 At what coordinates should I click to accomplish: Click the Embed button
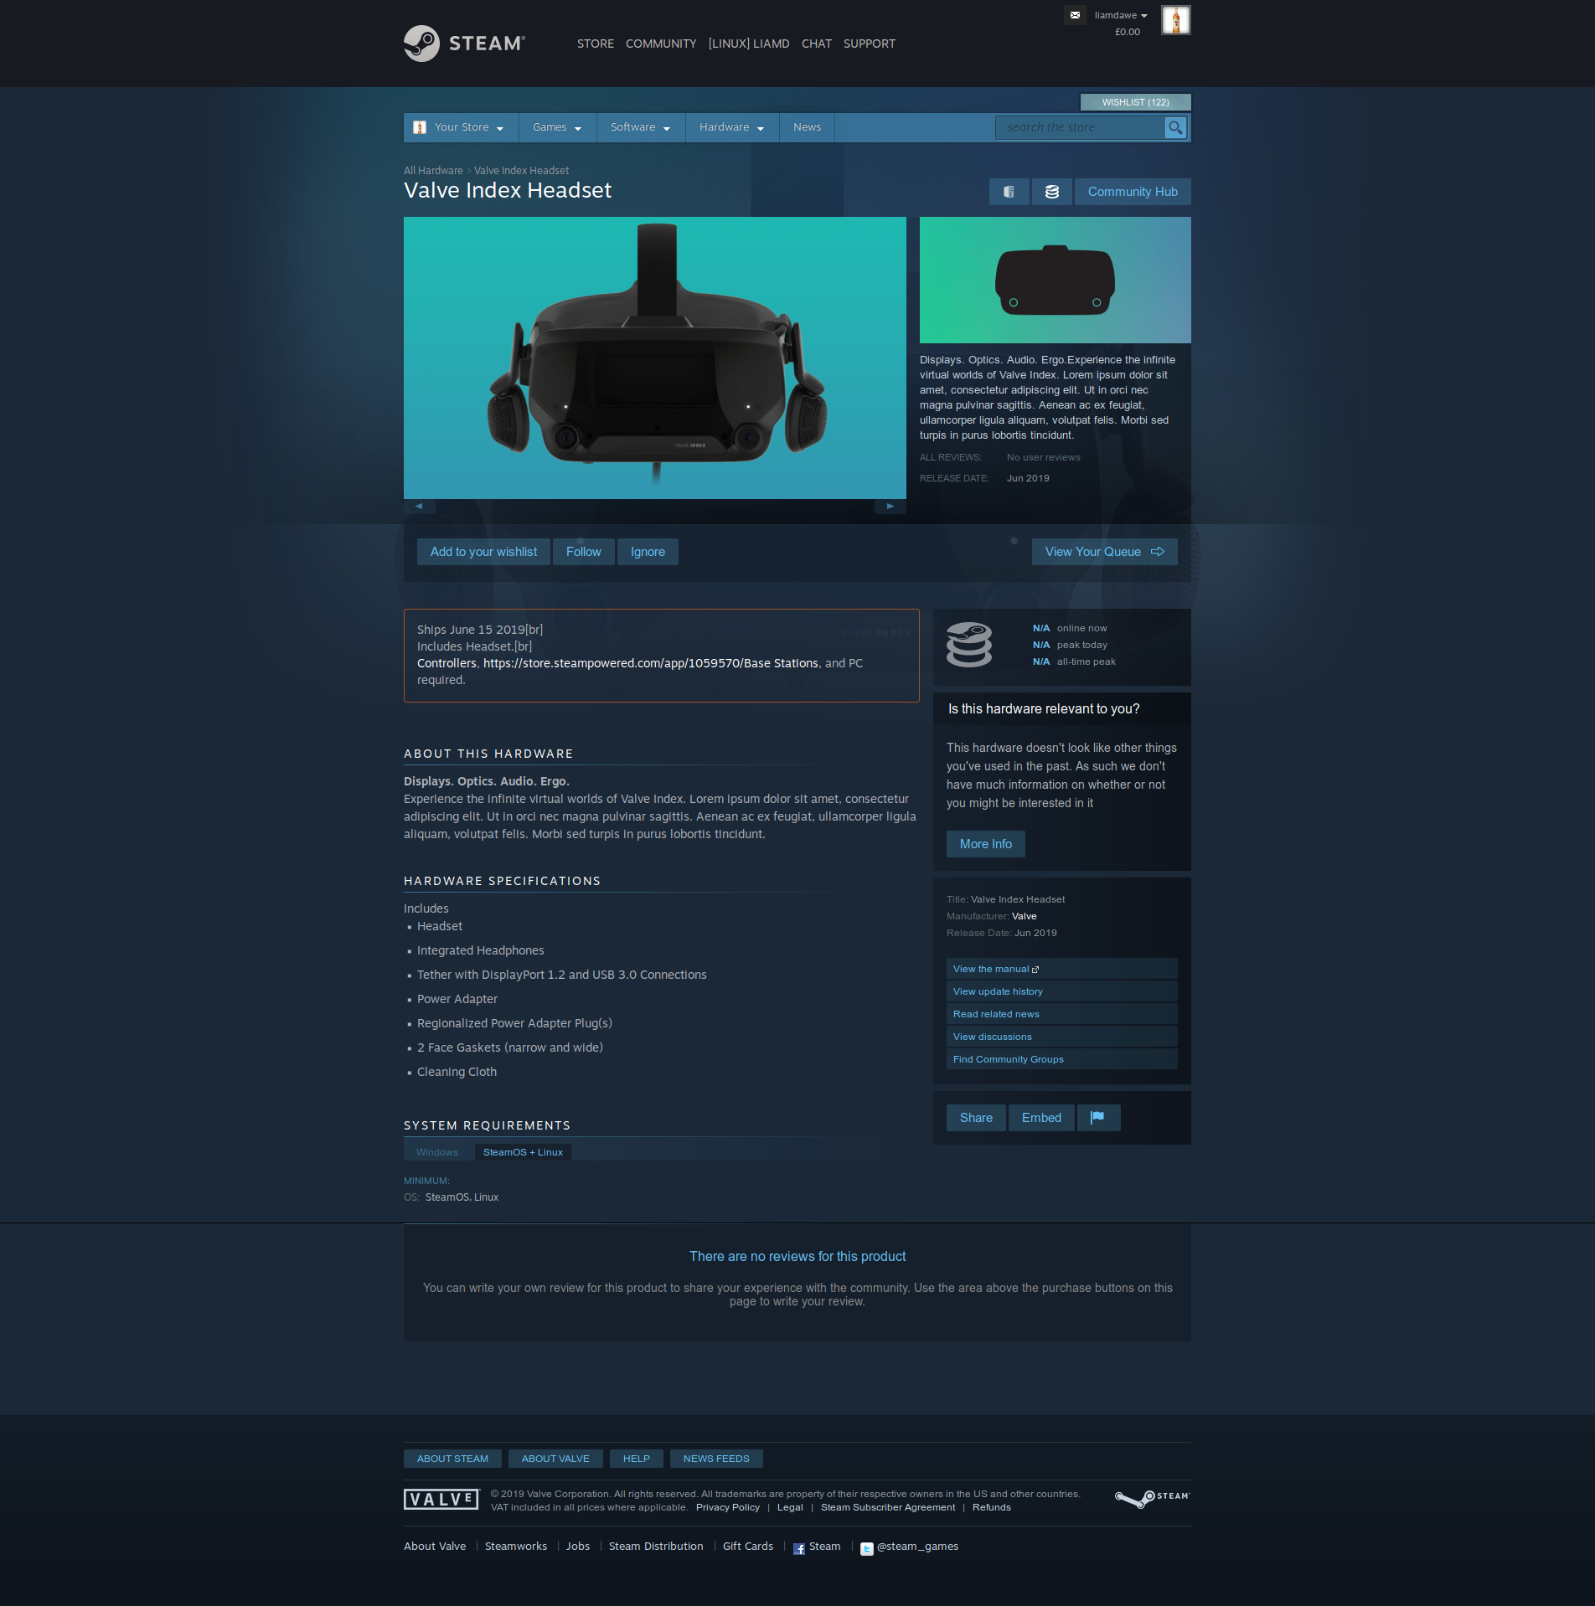[x=1041, y=1118]
